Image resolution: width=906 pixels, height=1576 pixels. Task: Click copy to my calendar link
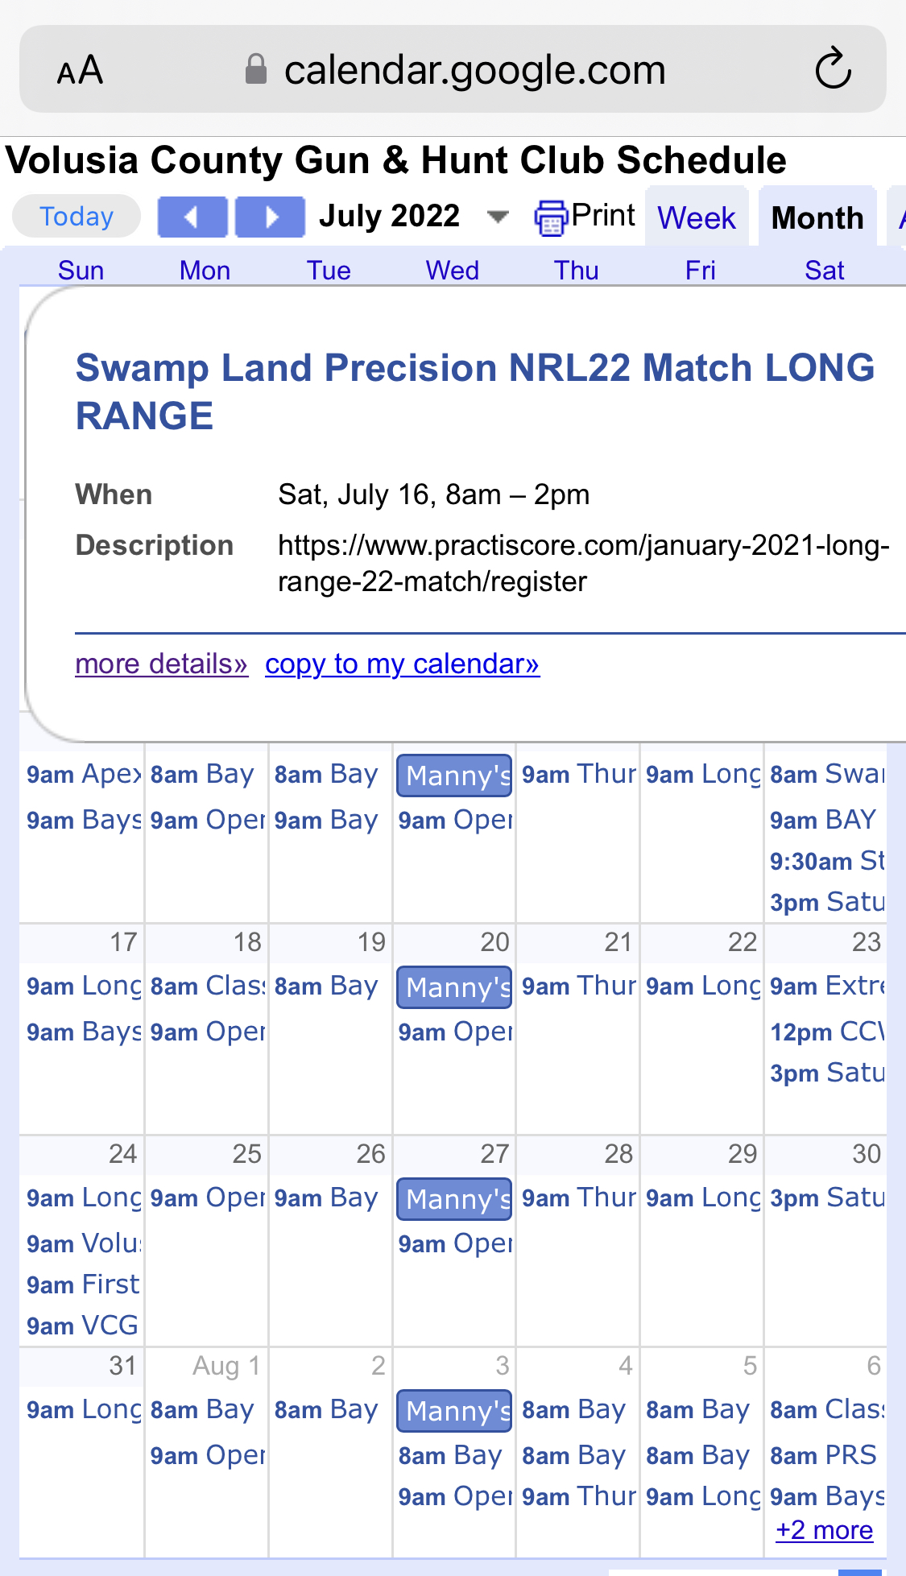pos(402,664)
